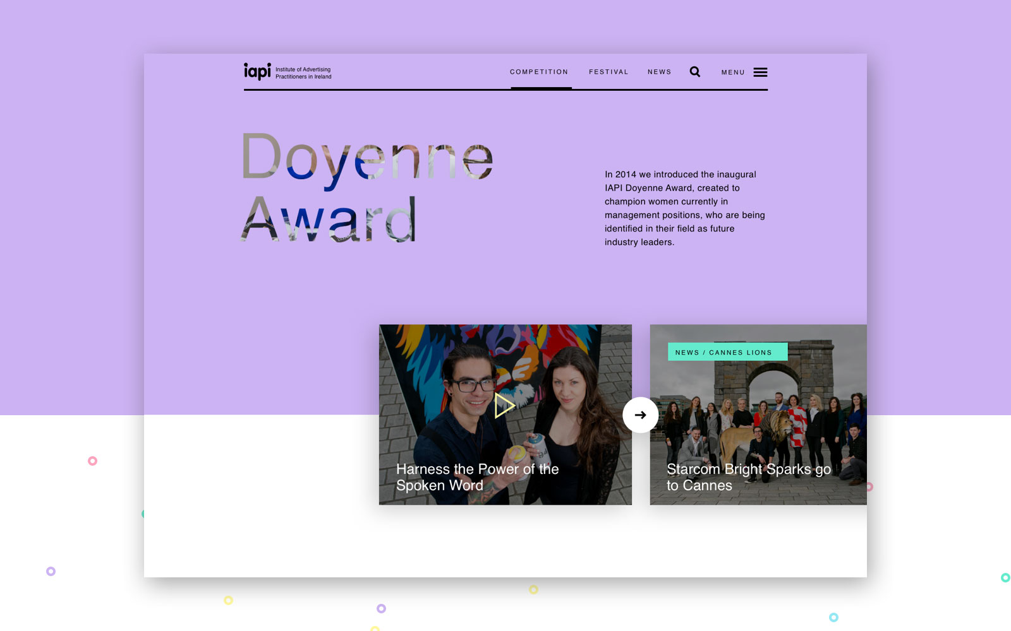This screenshot has height=631, width=1011.
Task: Play the Spoken Word video
Action: coord(504,406)
